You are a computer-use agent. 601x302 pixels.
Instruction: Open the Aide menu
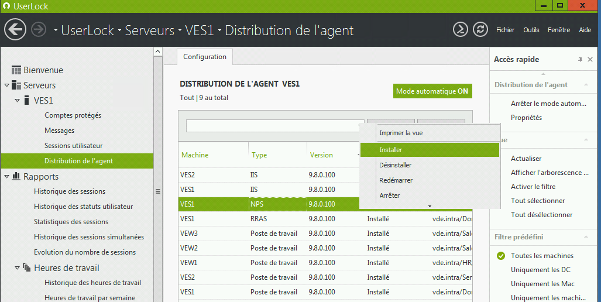(585, 30)
